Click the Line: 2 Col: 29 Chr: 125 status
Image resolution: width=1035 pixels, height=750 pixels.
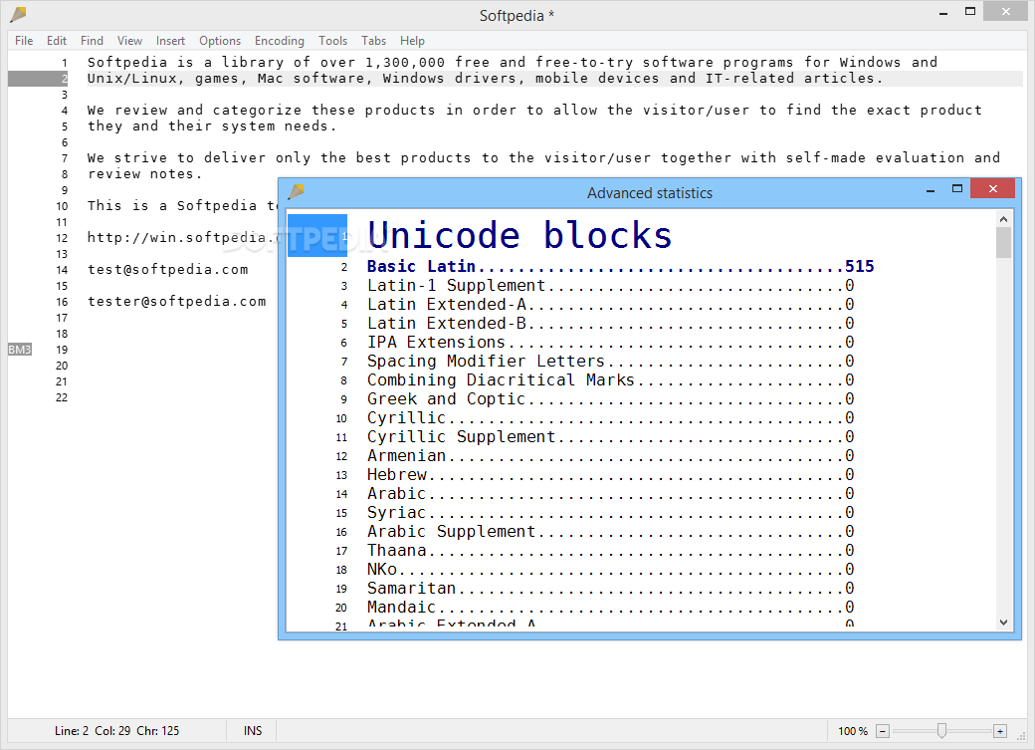(116, 731)
